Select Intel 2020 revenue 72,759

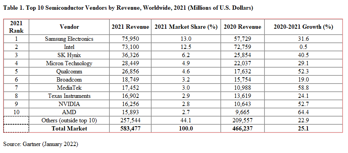click(243, 47)
